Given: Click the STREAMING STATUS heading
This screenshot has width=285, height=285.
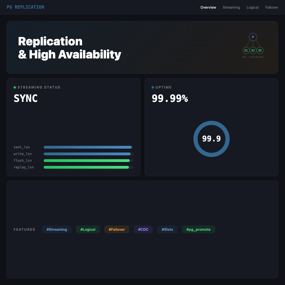Looking at the screenshot, I should (x=39, y=87).
